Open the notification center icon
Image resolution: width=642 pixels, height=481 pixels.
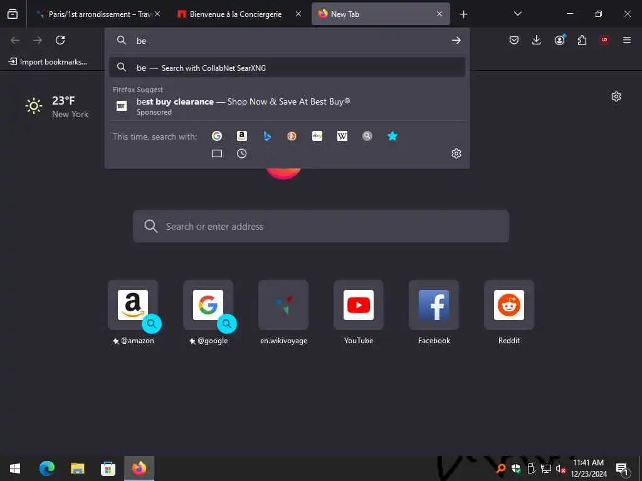(x=622, y=468)
